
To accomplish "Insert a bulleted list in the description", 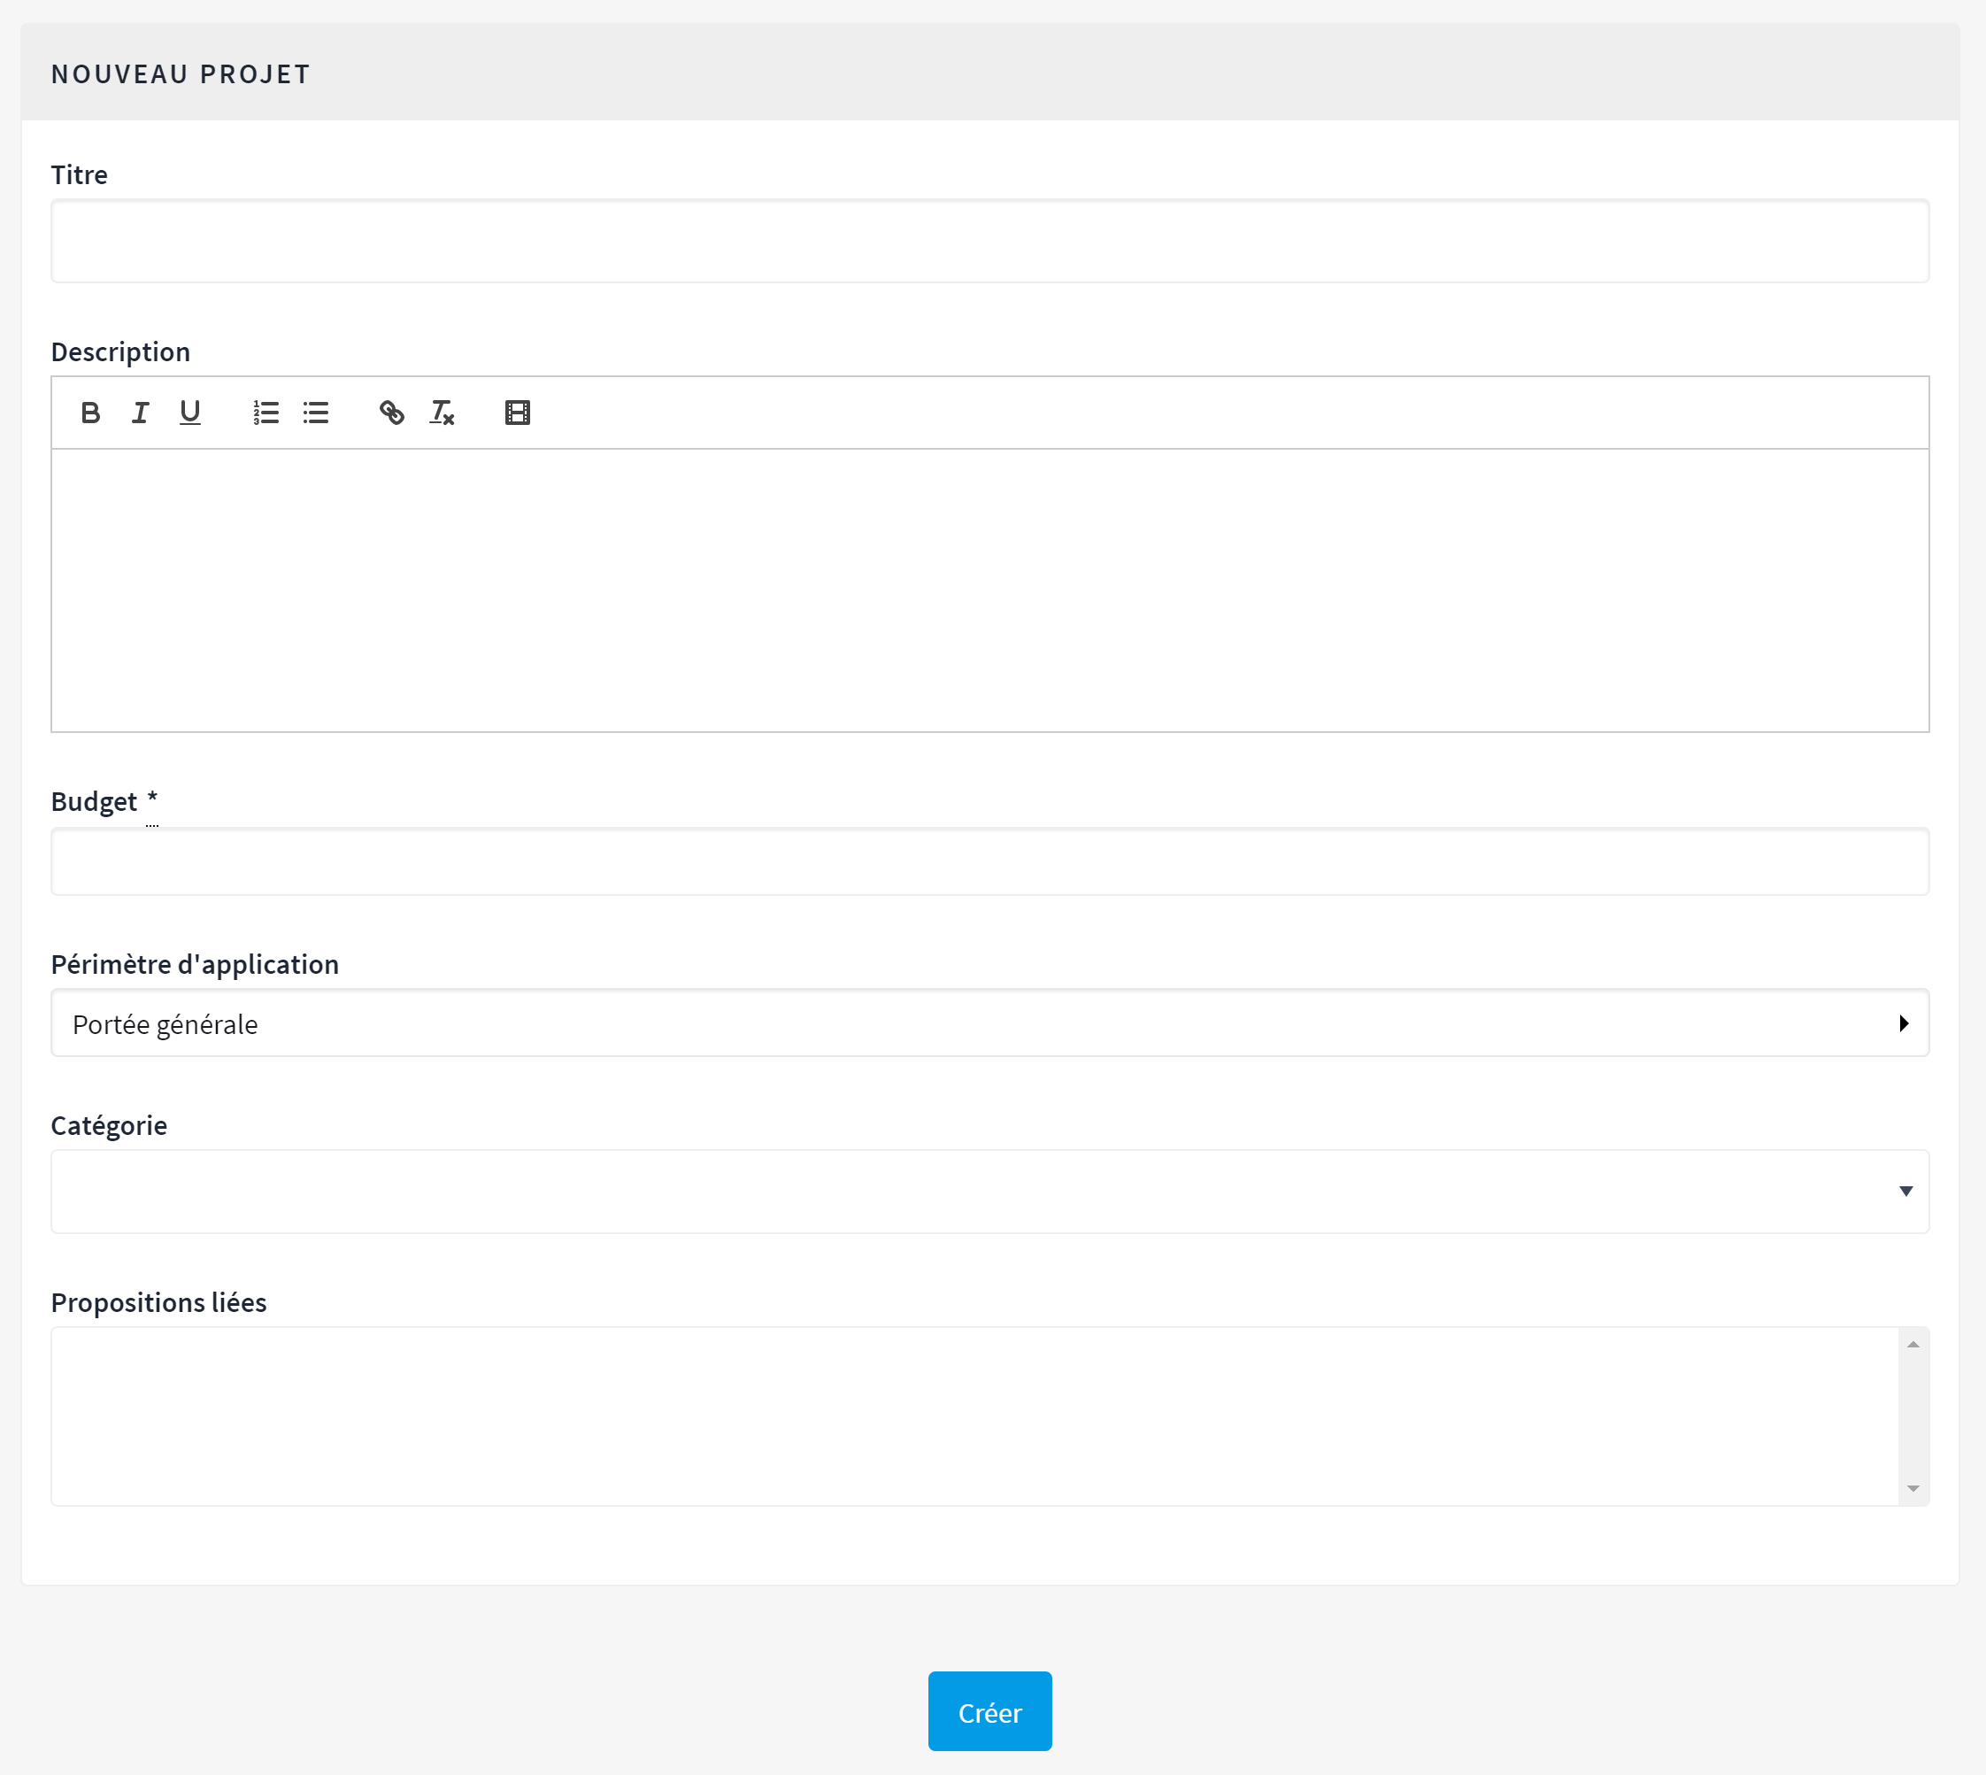I will [316, 413].
